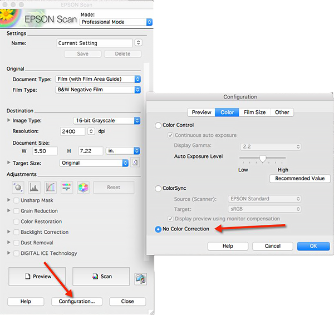334x315 pixels.
Task: Click the Configuration... button
Action: (77, 301)
